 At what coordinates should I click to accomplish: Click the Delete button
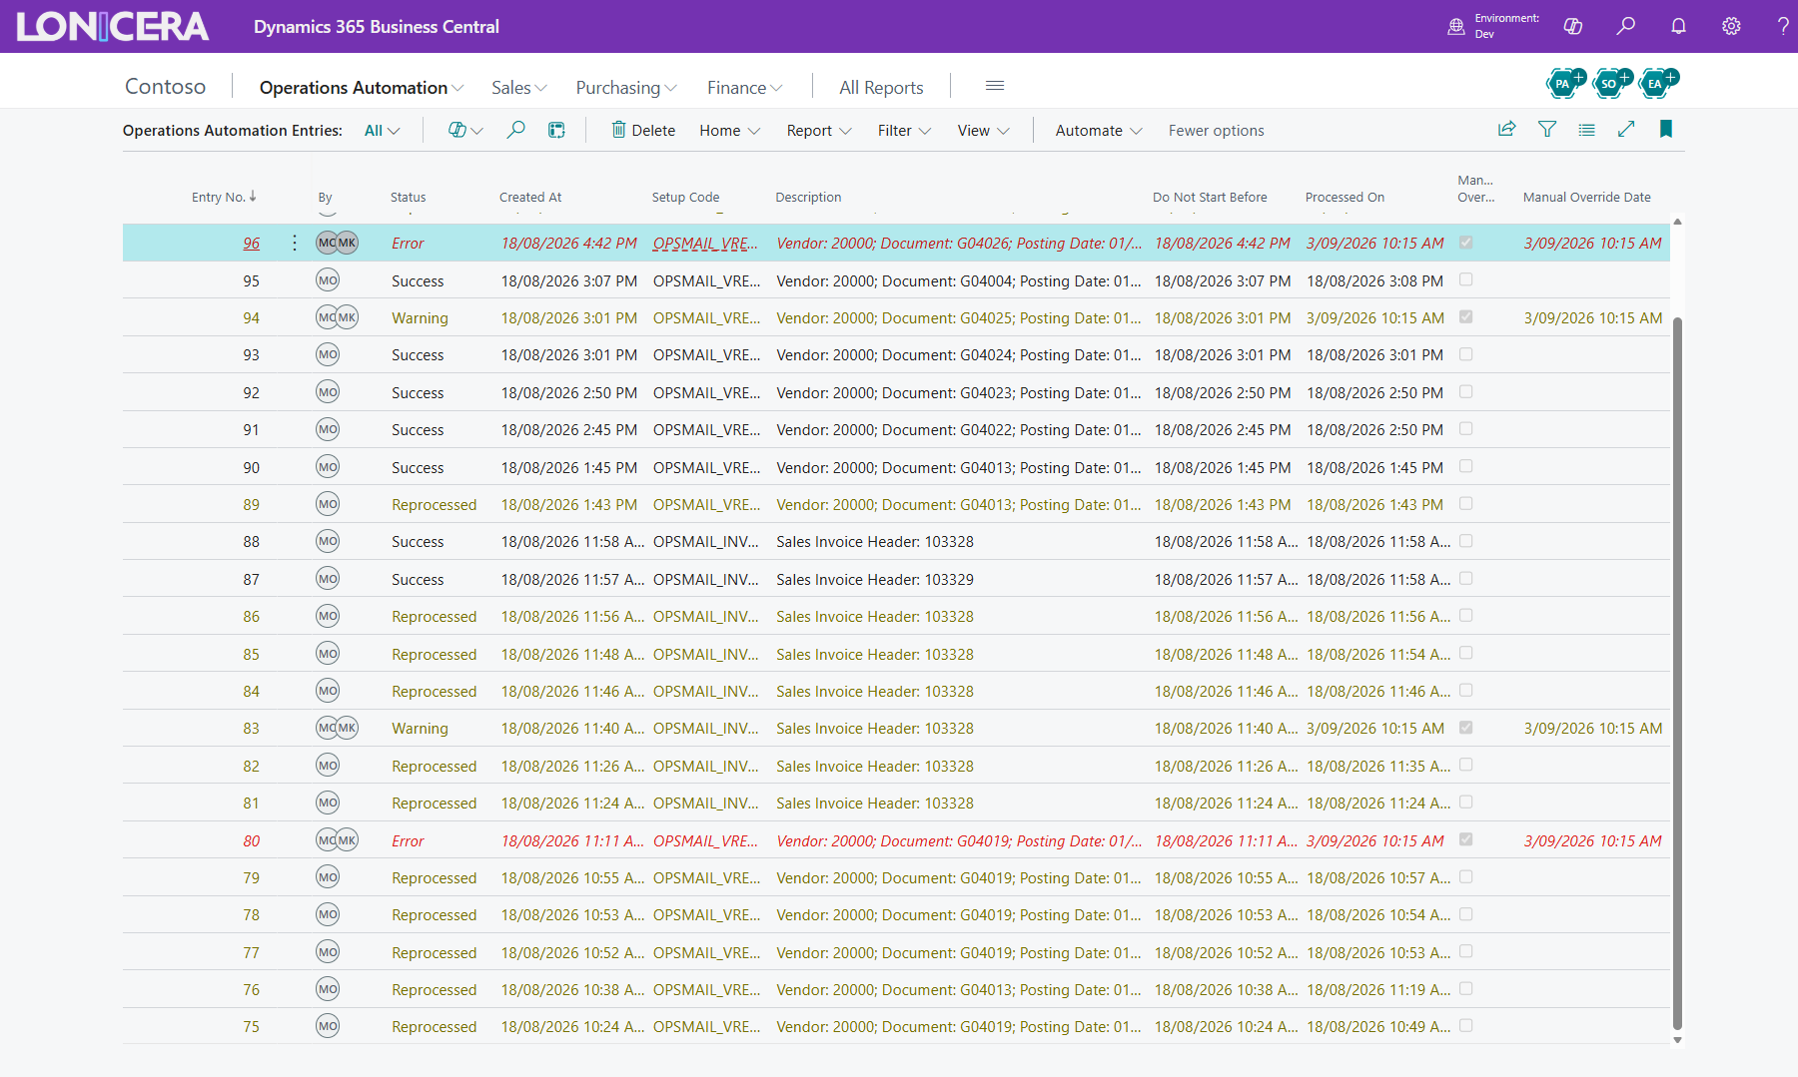click(x=643, y=131)
